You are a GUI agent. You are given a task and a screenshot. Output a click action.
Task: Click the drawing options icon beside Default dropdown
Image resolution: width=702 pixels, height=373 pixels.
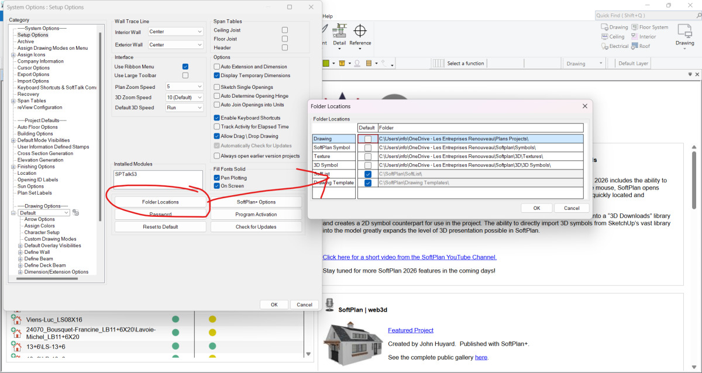75,213
